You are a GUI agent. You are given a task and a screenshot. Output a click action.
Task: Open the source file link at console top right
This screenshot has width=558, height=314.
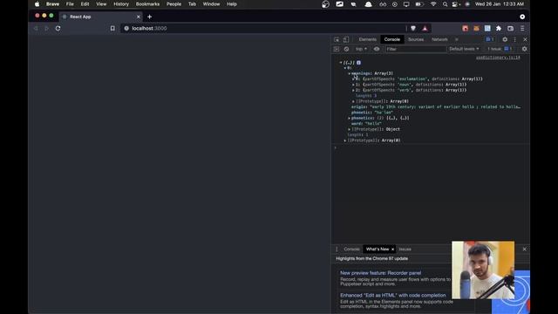coord(498,58)
